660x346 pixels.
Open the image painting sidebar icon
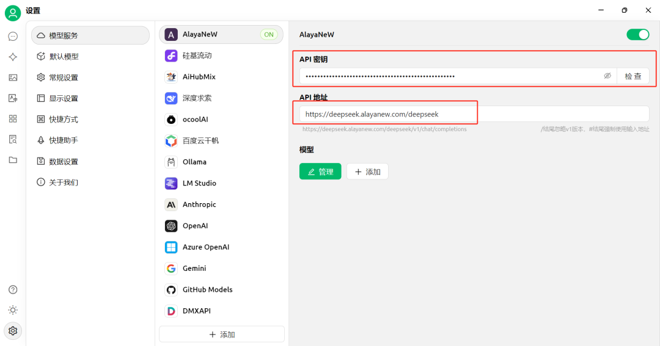tap(13, 77)
